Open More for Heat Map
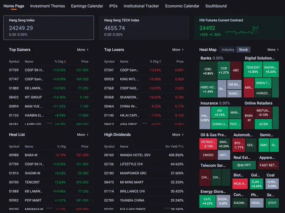This screenshot has width=285, height=213. coord(273,50)
